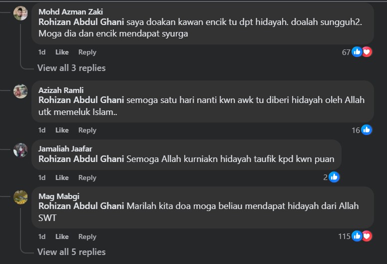The width and height of the screenshot is (387, 264).
Task: Reply to Mag Mabgi's comment
Action: click(x=87, y=236)
